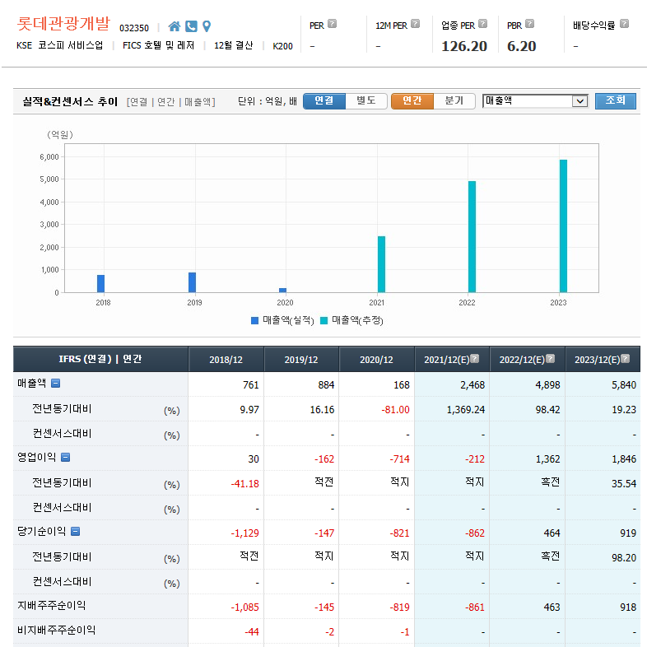
Task: Open the 매출액 metric dropdown
Action: tap(535, 100)
